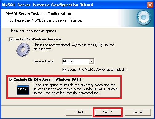This screenshot has height=119, width=155.
Task: Toggle Include Bin Directory in Windows PATH
Action: click(11, 79)
